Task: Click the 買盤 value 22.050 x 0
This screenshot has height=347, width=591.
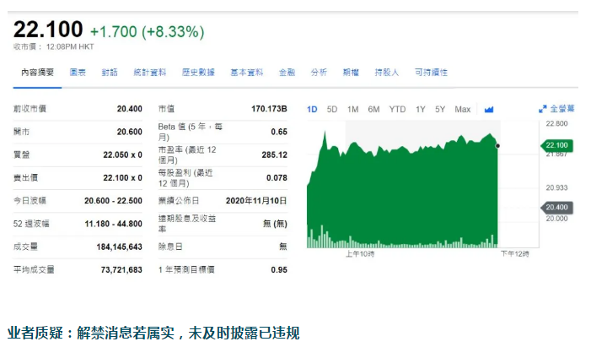Action: click(122, 155)
